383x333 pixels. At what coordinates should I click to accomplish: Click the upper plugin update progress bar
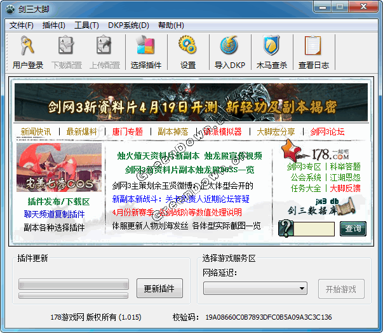[x=74, y=284]
